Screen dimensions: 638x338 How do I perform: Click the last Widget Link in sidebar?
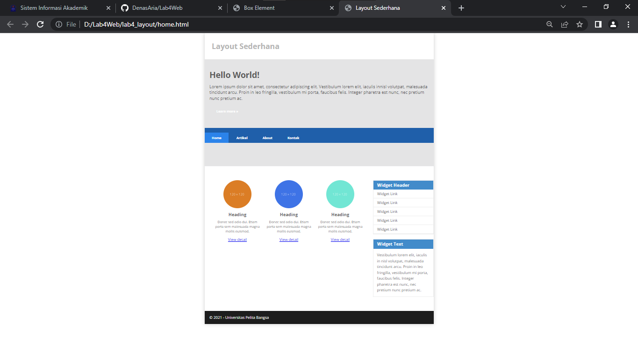coord(387,229)
